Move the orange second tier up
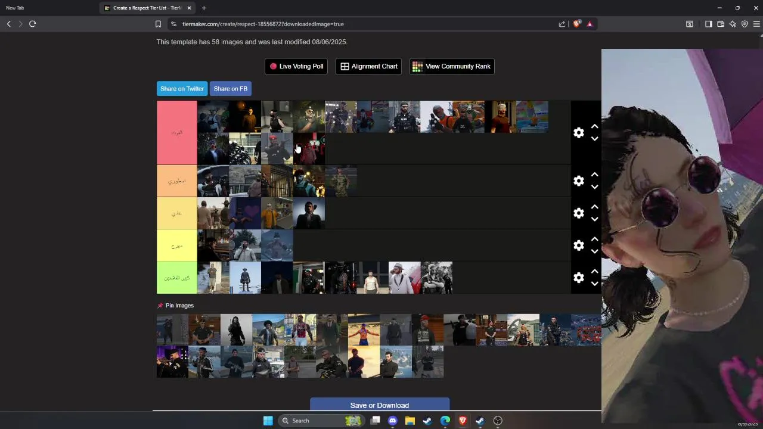 (594, 175)
